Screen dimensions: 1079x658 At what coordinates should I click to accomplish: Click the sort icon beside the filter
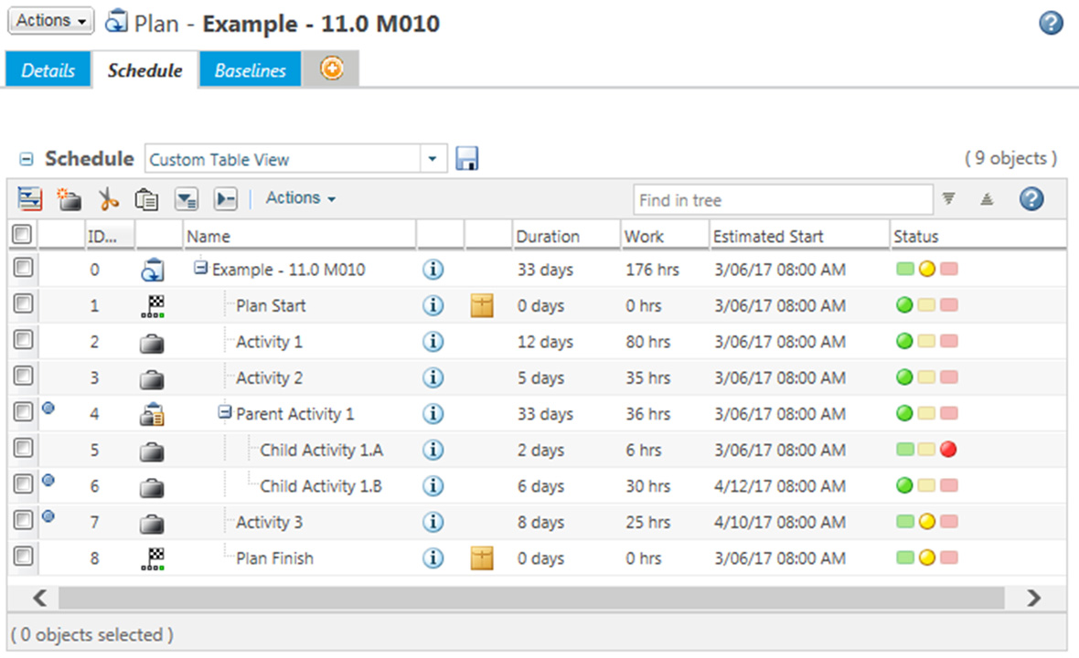pos(986,197)
